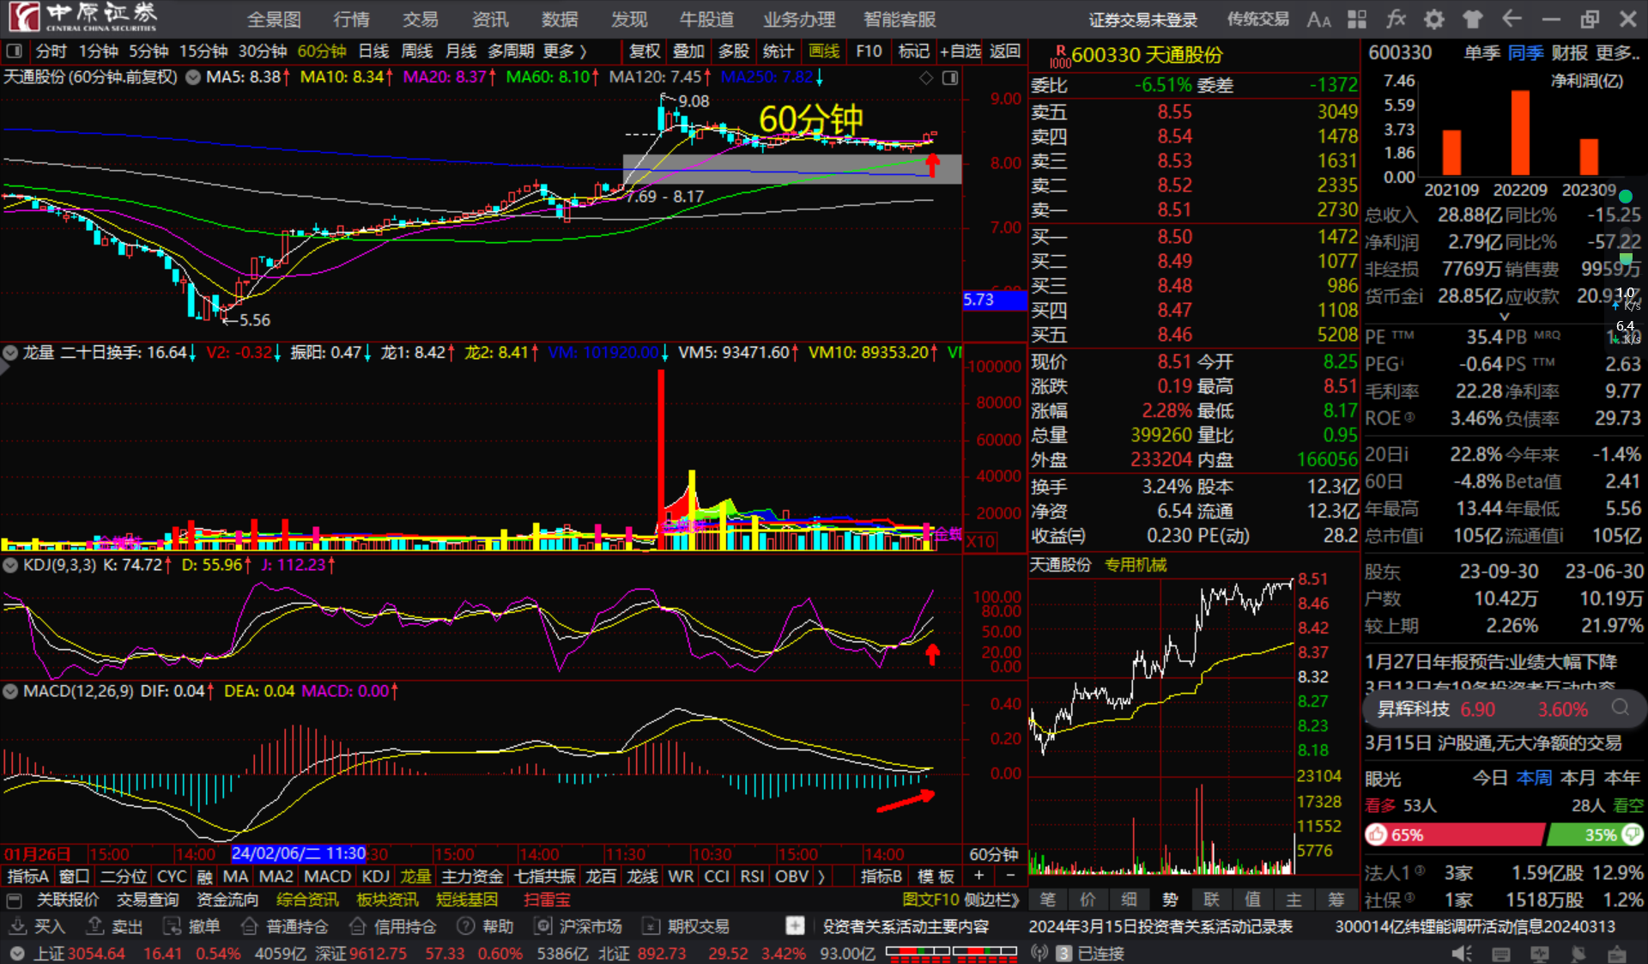Image resolution: width=1648 pixels, height=964 pixels.
Task: Click the panel layout icon left of 分时
Action: pyautogui.click(x=15, y=52)
